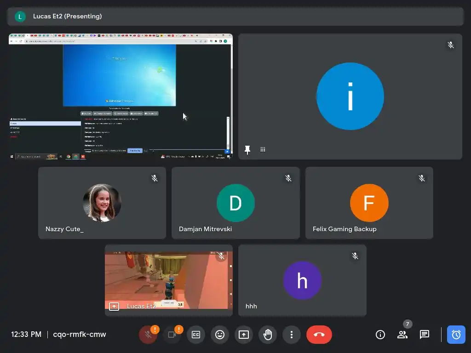This screenshot has height=353, width=471.
Task: Click the Lucas Et2 game video tile
Action: [x=168, y=280]
